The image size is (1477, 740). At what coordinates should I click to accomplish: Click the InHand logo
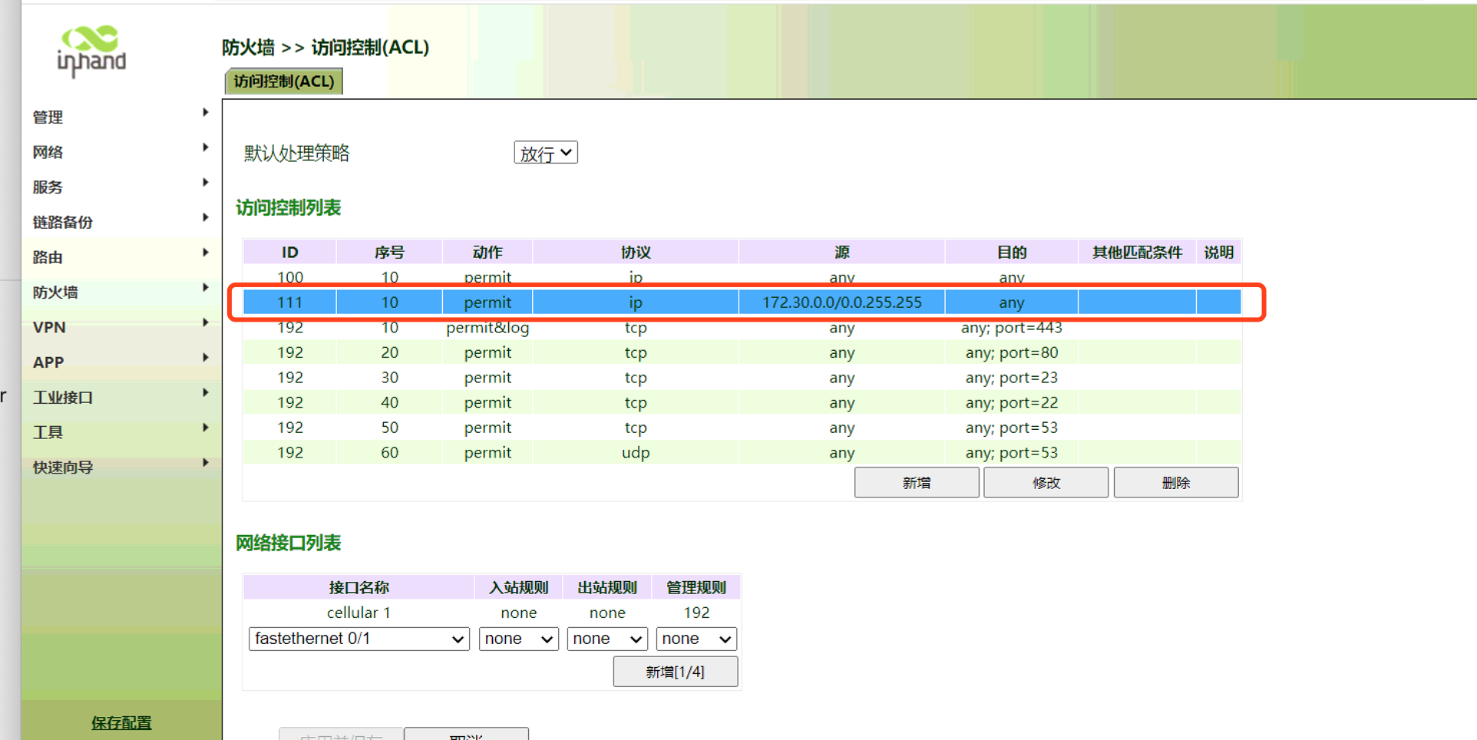(91, 51)
